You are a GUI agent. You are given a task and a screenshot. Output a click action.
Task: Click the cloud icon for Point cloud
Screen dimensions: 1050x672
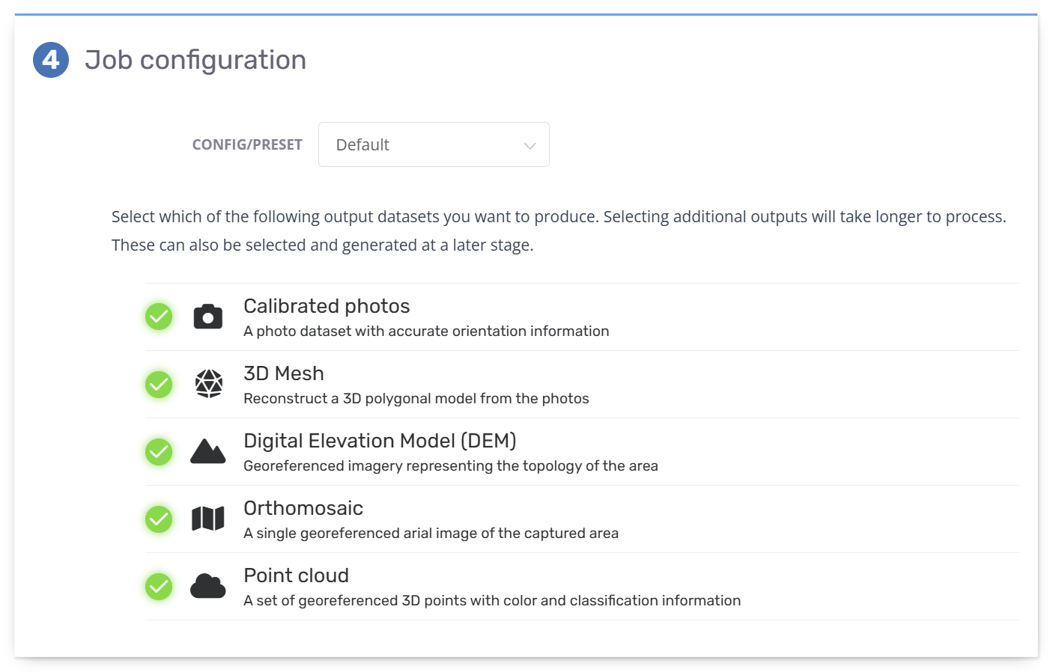208,586
